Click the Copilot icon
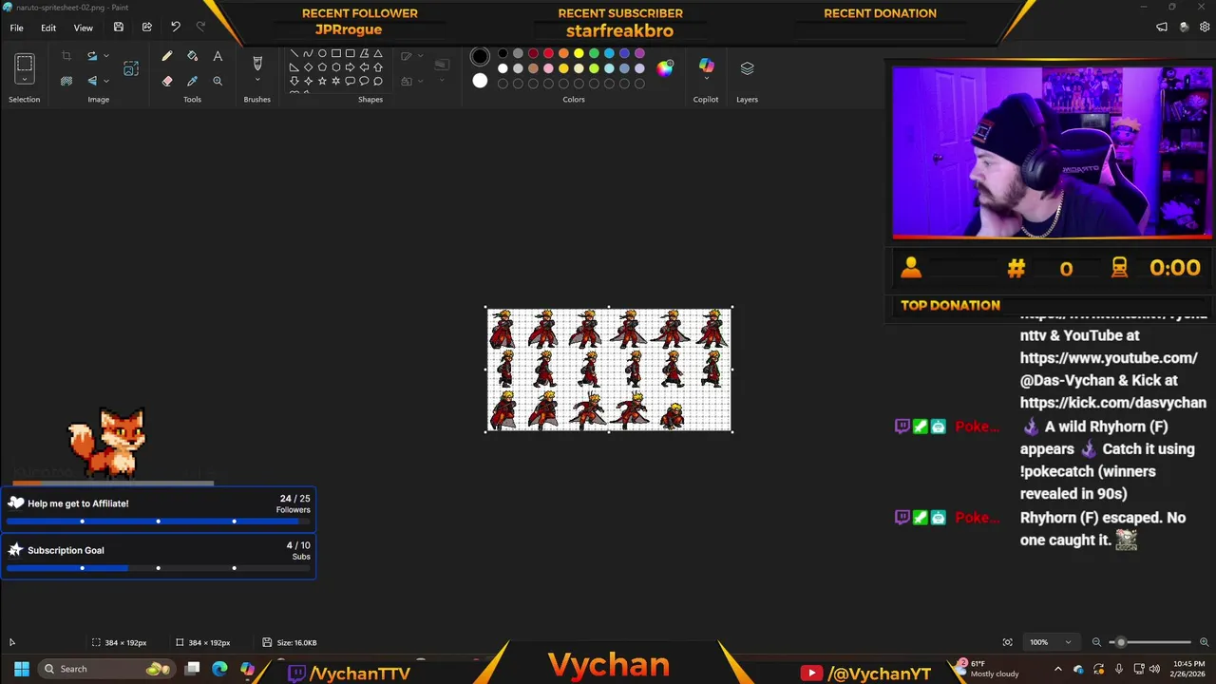This screenshot has height=684, width=1216. click(x=706, y=65)
